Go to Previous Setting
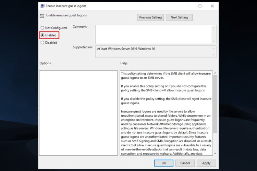This screenshot has width=257, height=171. pos(150,17)
